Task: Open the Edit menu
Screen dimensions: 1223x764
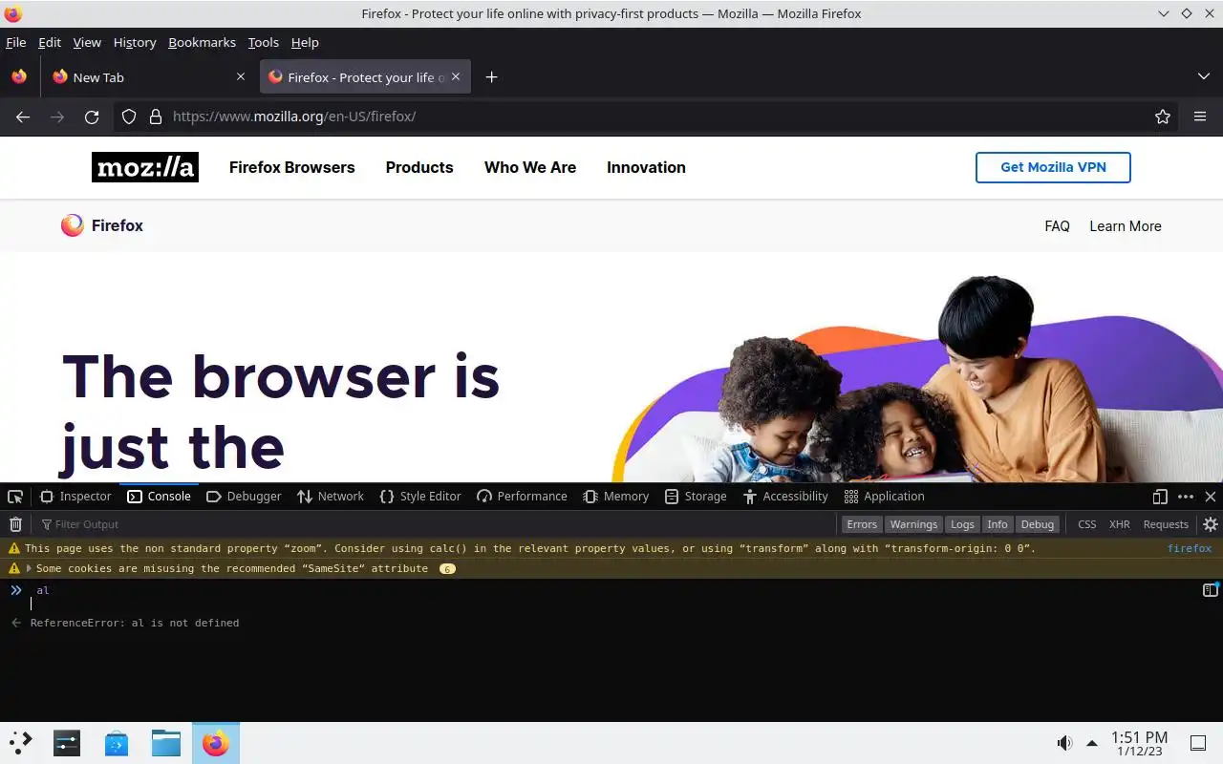Action: [x=50, y=42]
